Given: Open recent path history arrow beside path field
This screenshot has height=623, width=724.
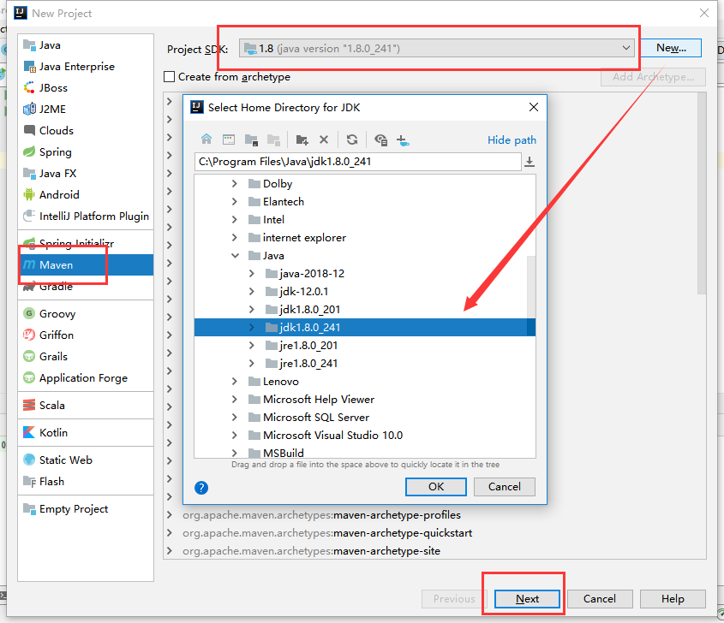Looking at the screenshot, I should pos(530,162).
